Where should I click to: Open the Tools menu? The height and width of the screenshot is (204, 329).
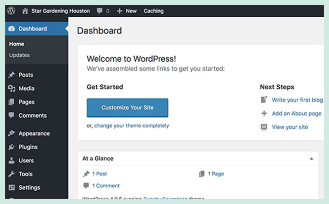tap(26, 174)
